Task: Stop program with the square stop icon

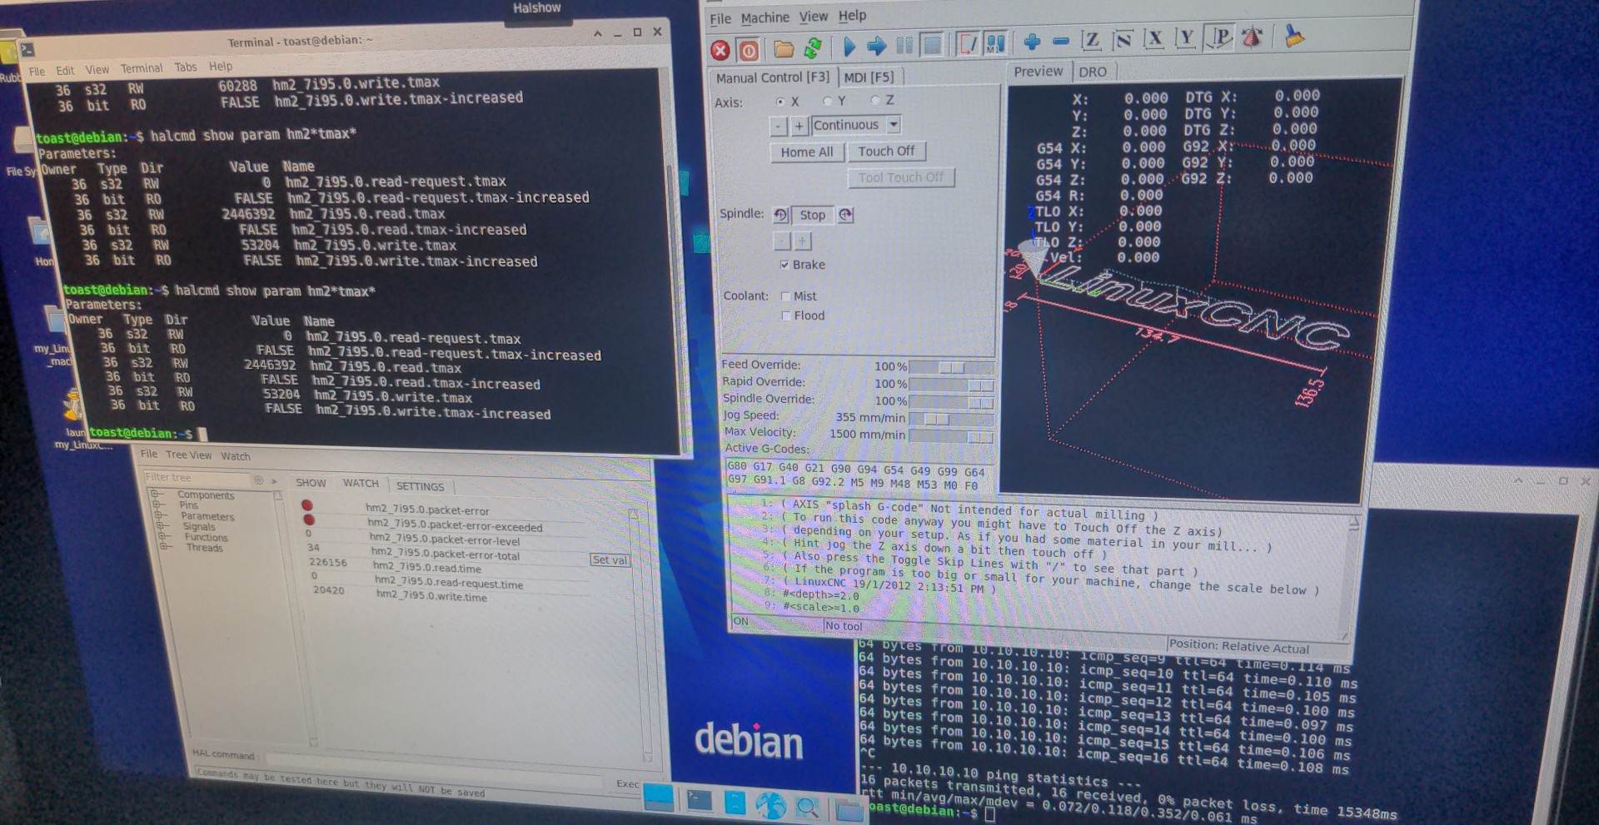Action: (x=932, y=44)
